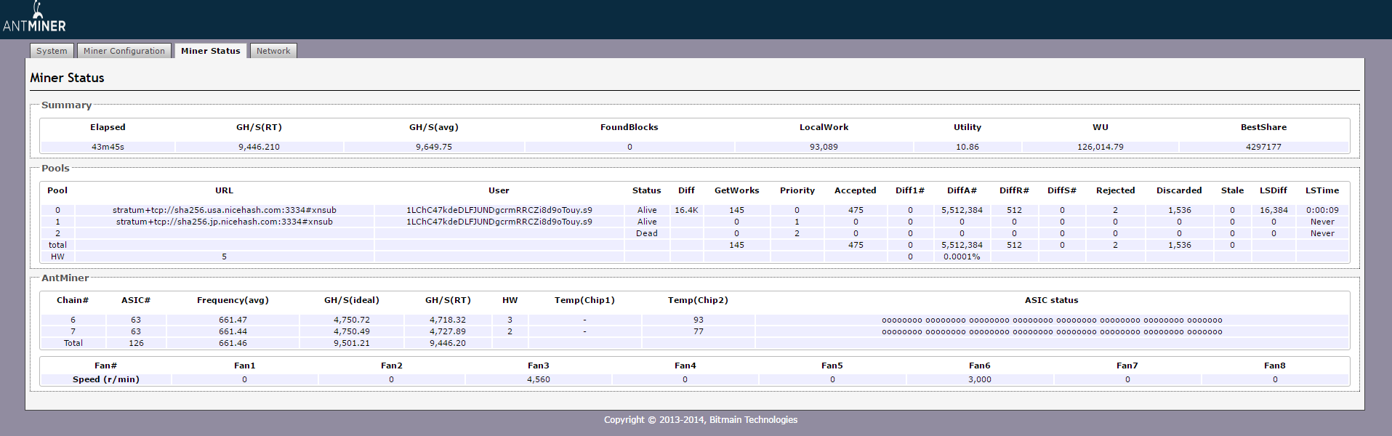Click chain 7 Temp(Chip2) value 77

tap(698, 331)
